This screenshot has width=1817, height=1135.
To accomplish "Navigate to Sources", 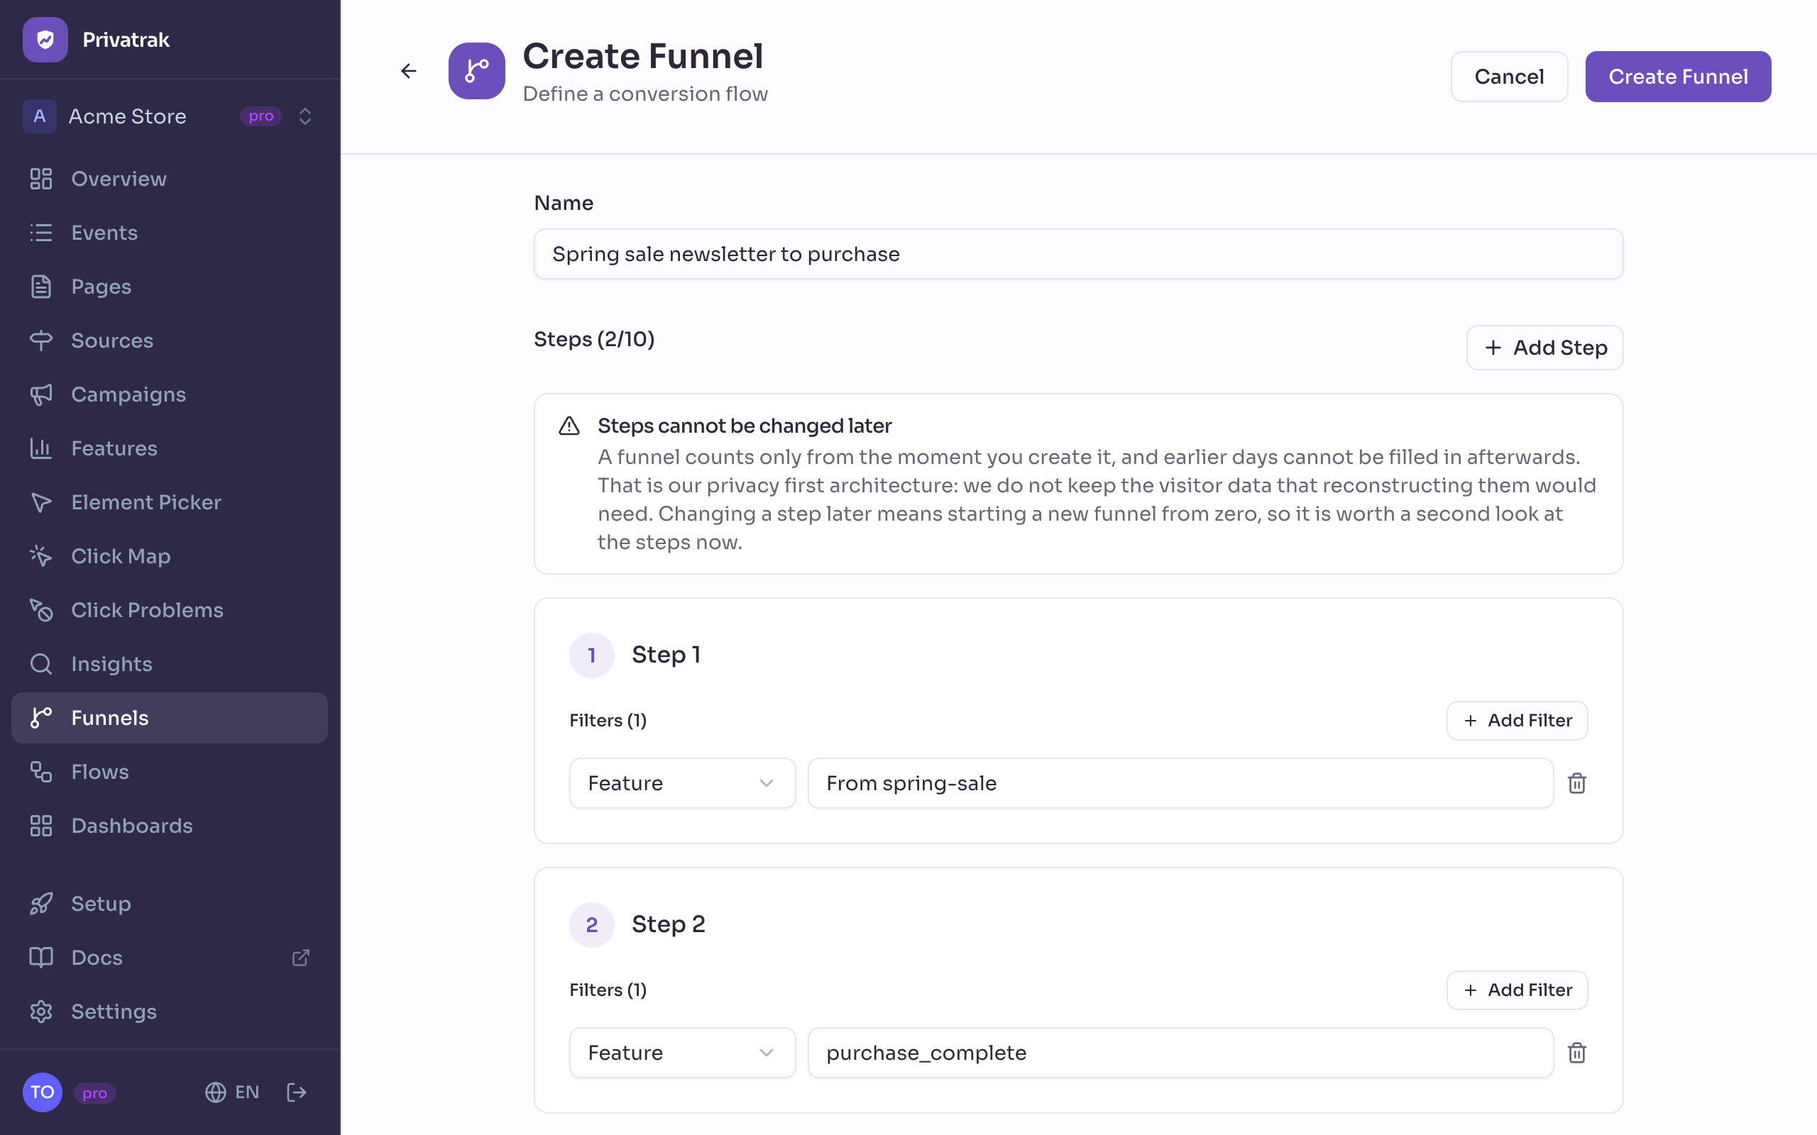I will 170,340.
